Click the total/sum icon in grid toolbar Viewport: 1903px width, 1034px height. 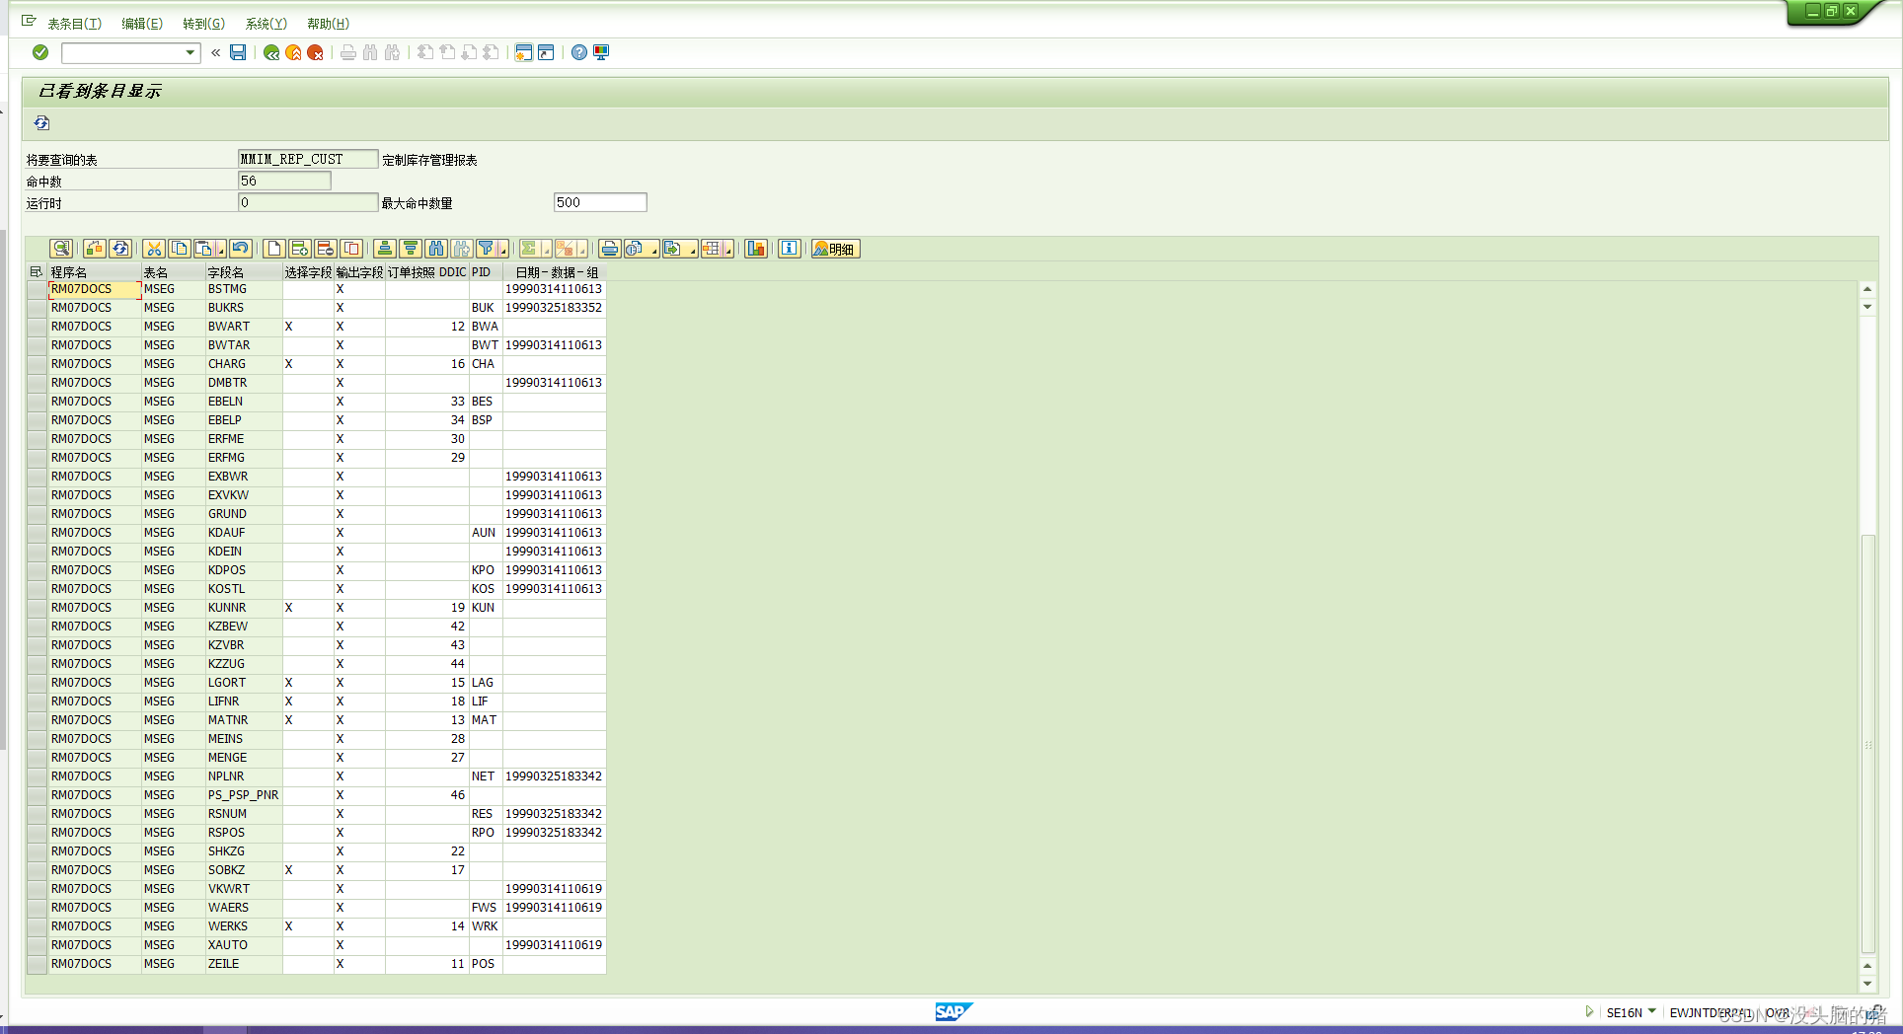(x=529, y=249)
